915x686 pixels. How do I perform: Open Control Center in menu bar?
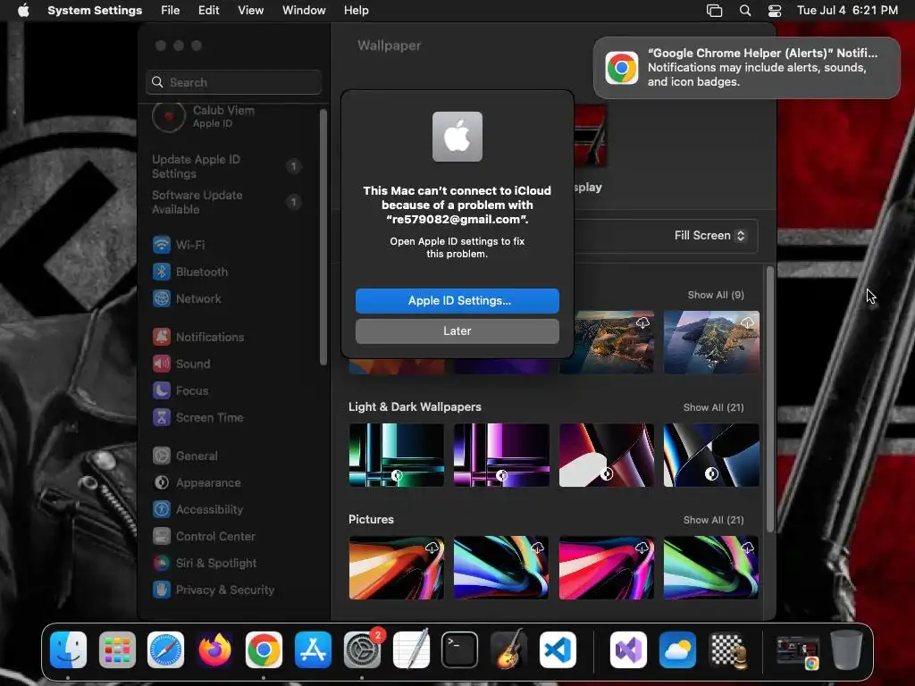point(775,10)
